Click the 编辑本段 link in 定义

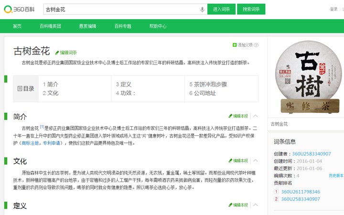point(240,205)
